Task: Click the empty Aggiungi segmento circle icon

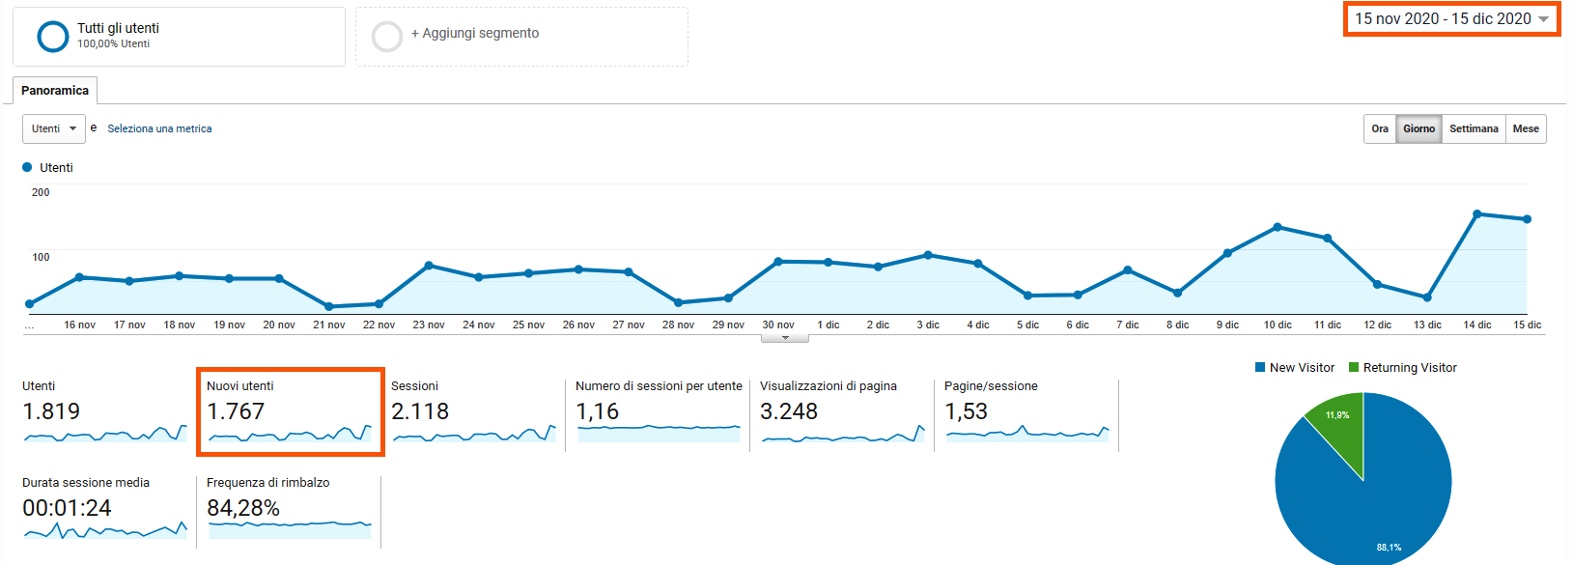Action: pos(386,37)
